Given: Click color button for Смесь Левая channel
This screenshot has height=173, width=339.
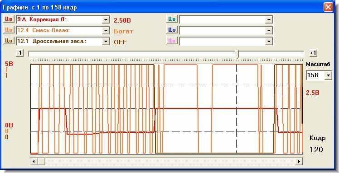Looking at the screenshot, I should (x=9, y=30).
